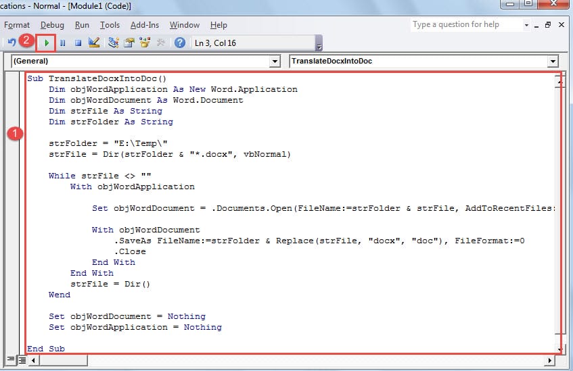Open the toolbar options overflow arrow

click(319, 43)
